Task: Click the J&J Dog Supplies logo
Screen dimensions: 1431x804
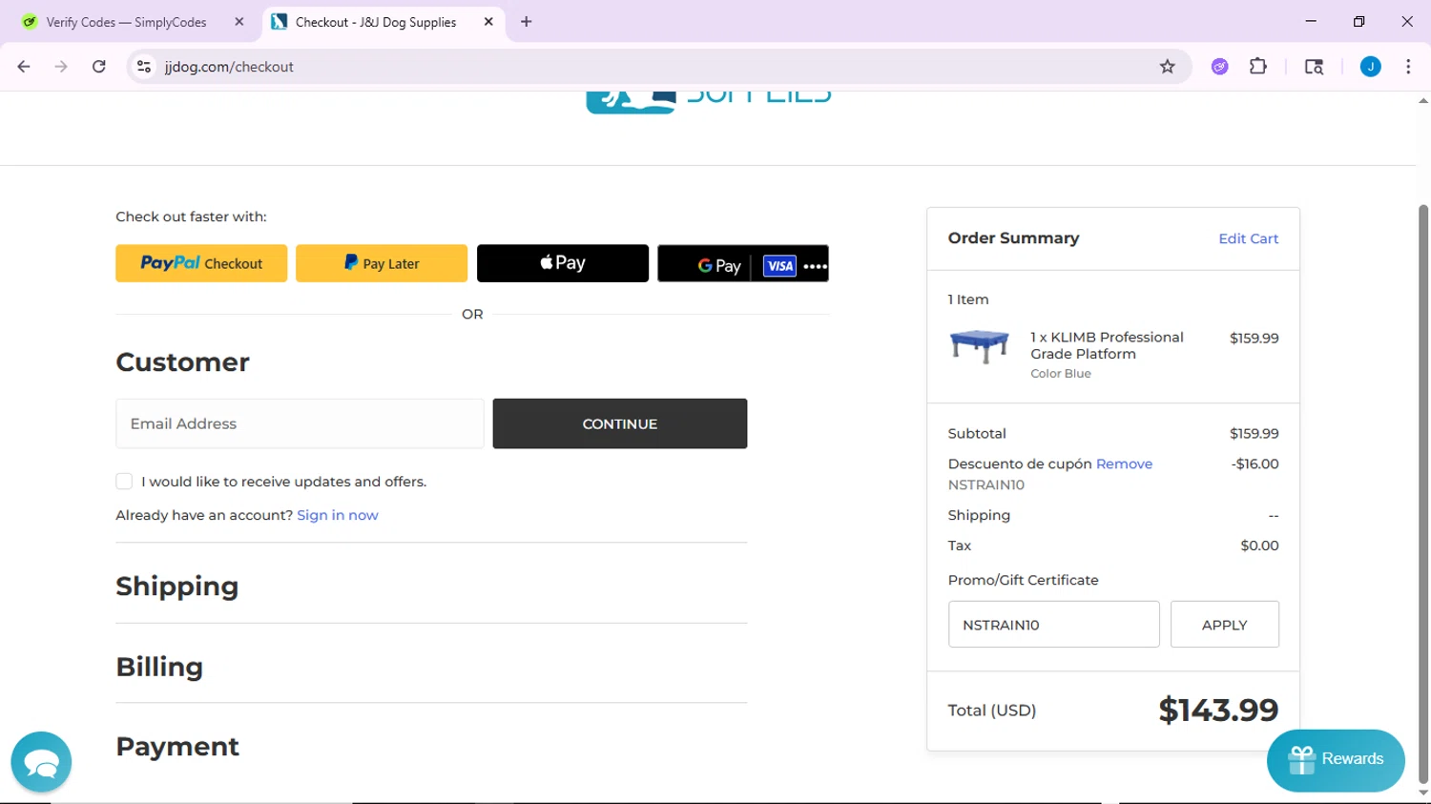Action: click(x=708, y=102)
